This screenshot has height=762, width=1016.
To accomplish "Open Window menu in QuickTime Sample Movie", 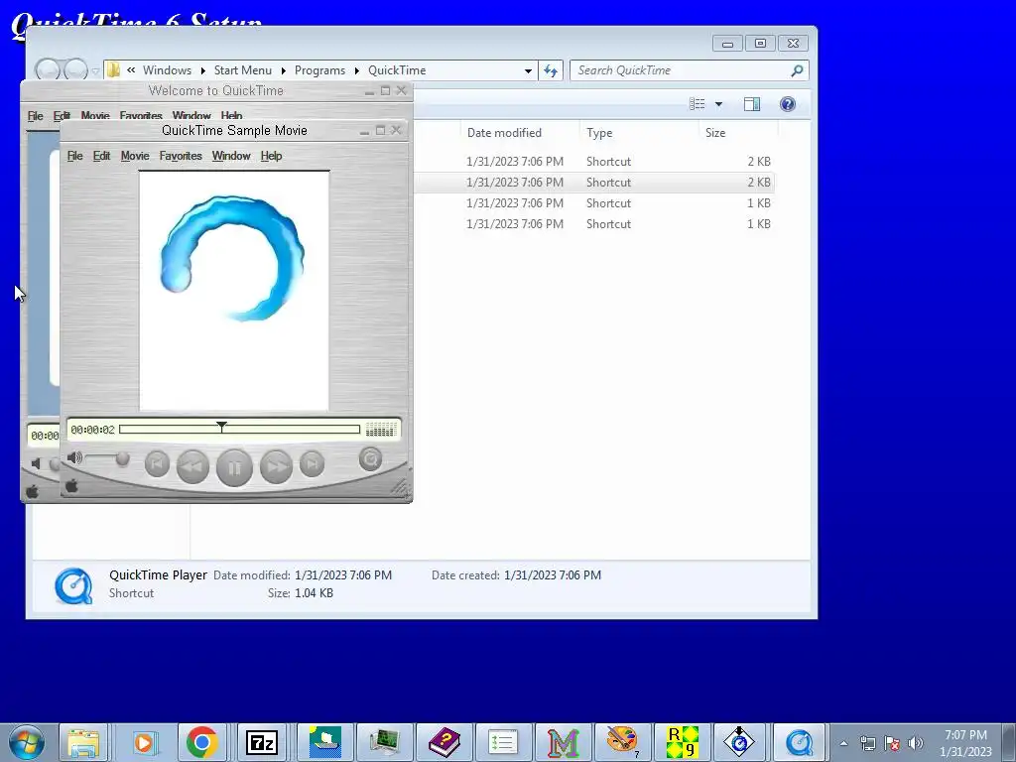I will pyautogui.click(x=231, y=156).
